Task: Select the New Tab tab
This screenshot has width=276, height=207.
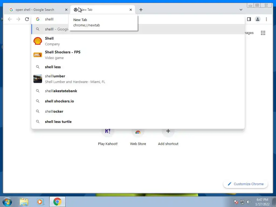Action: tap(103, 10)
